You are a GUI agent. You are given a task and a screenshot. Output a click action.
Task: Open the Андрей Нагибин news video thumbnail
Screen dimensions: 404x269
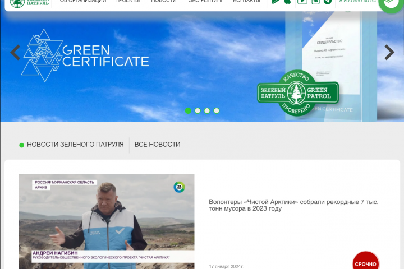[x=107, y=221]
